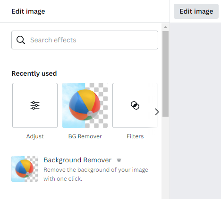Viewport: 221px width, 199px height.
Task: Click the Edit image toolbar button
Action: point(196,11)
